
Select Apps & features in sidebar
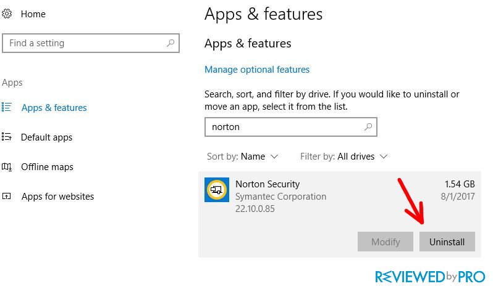coord(54,107)
